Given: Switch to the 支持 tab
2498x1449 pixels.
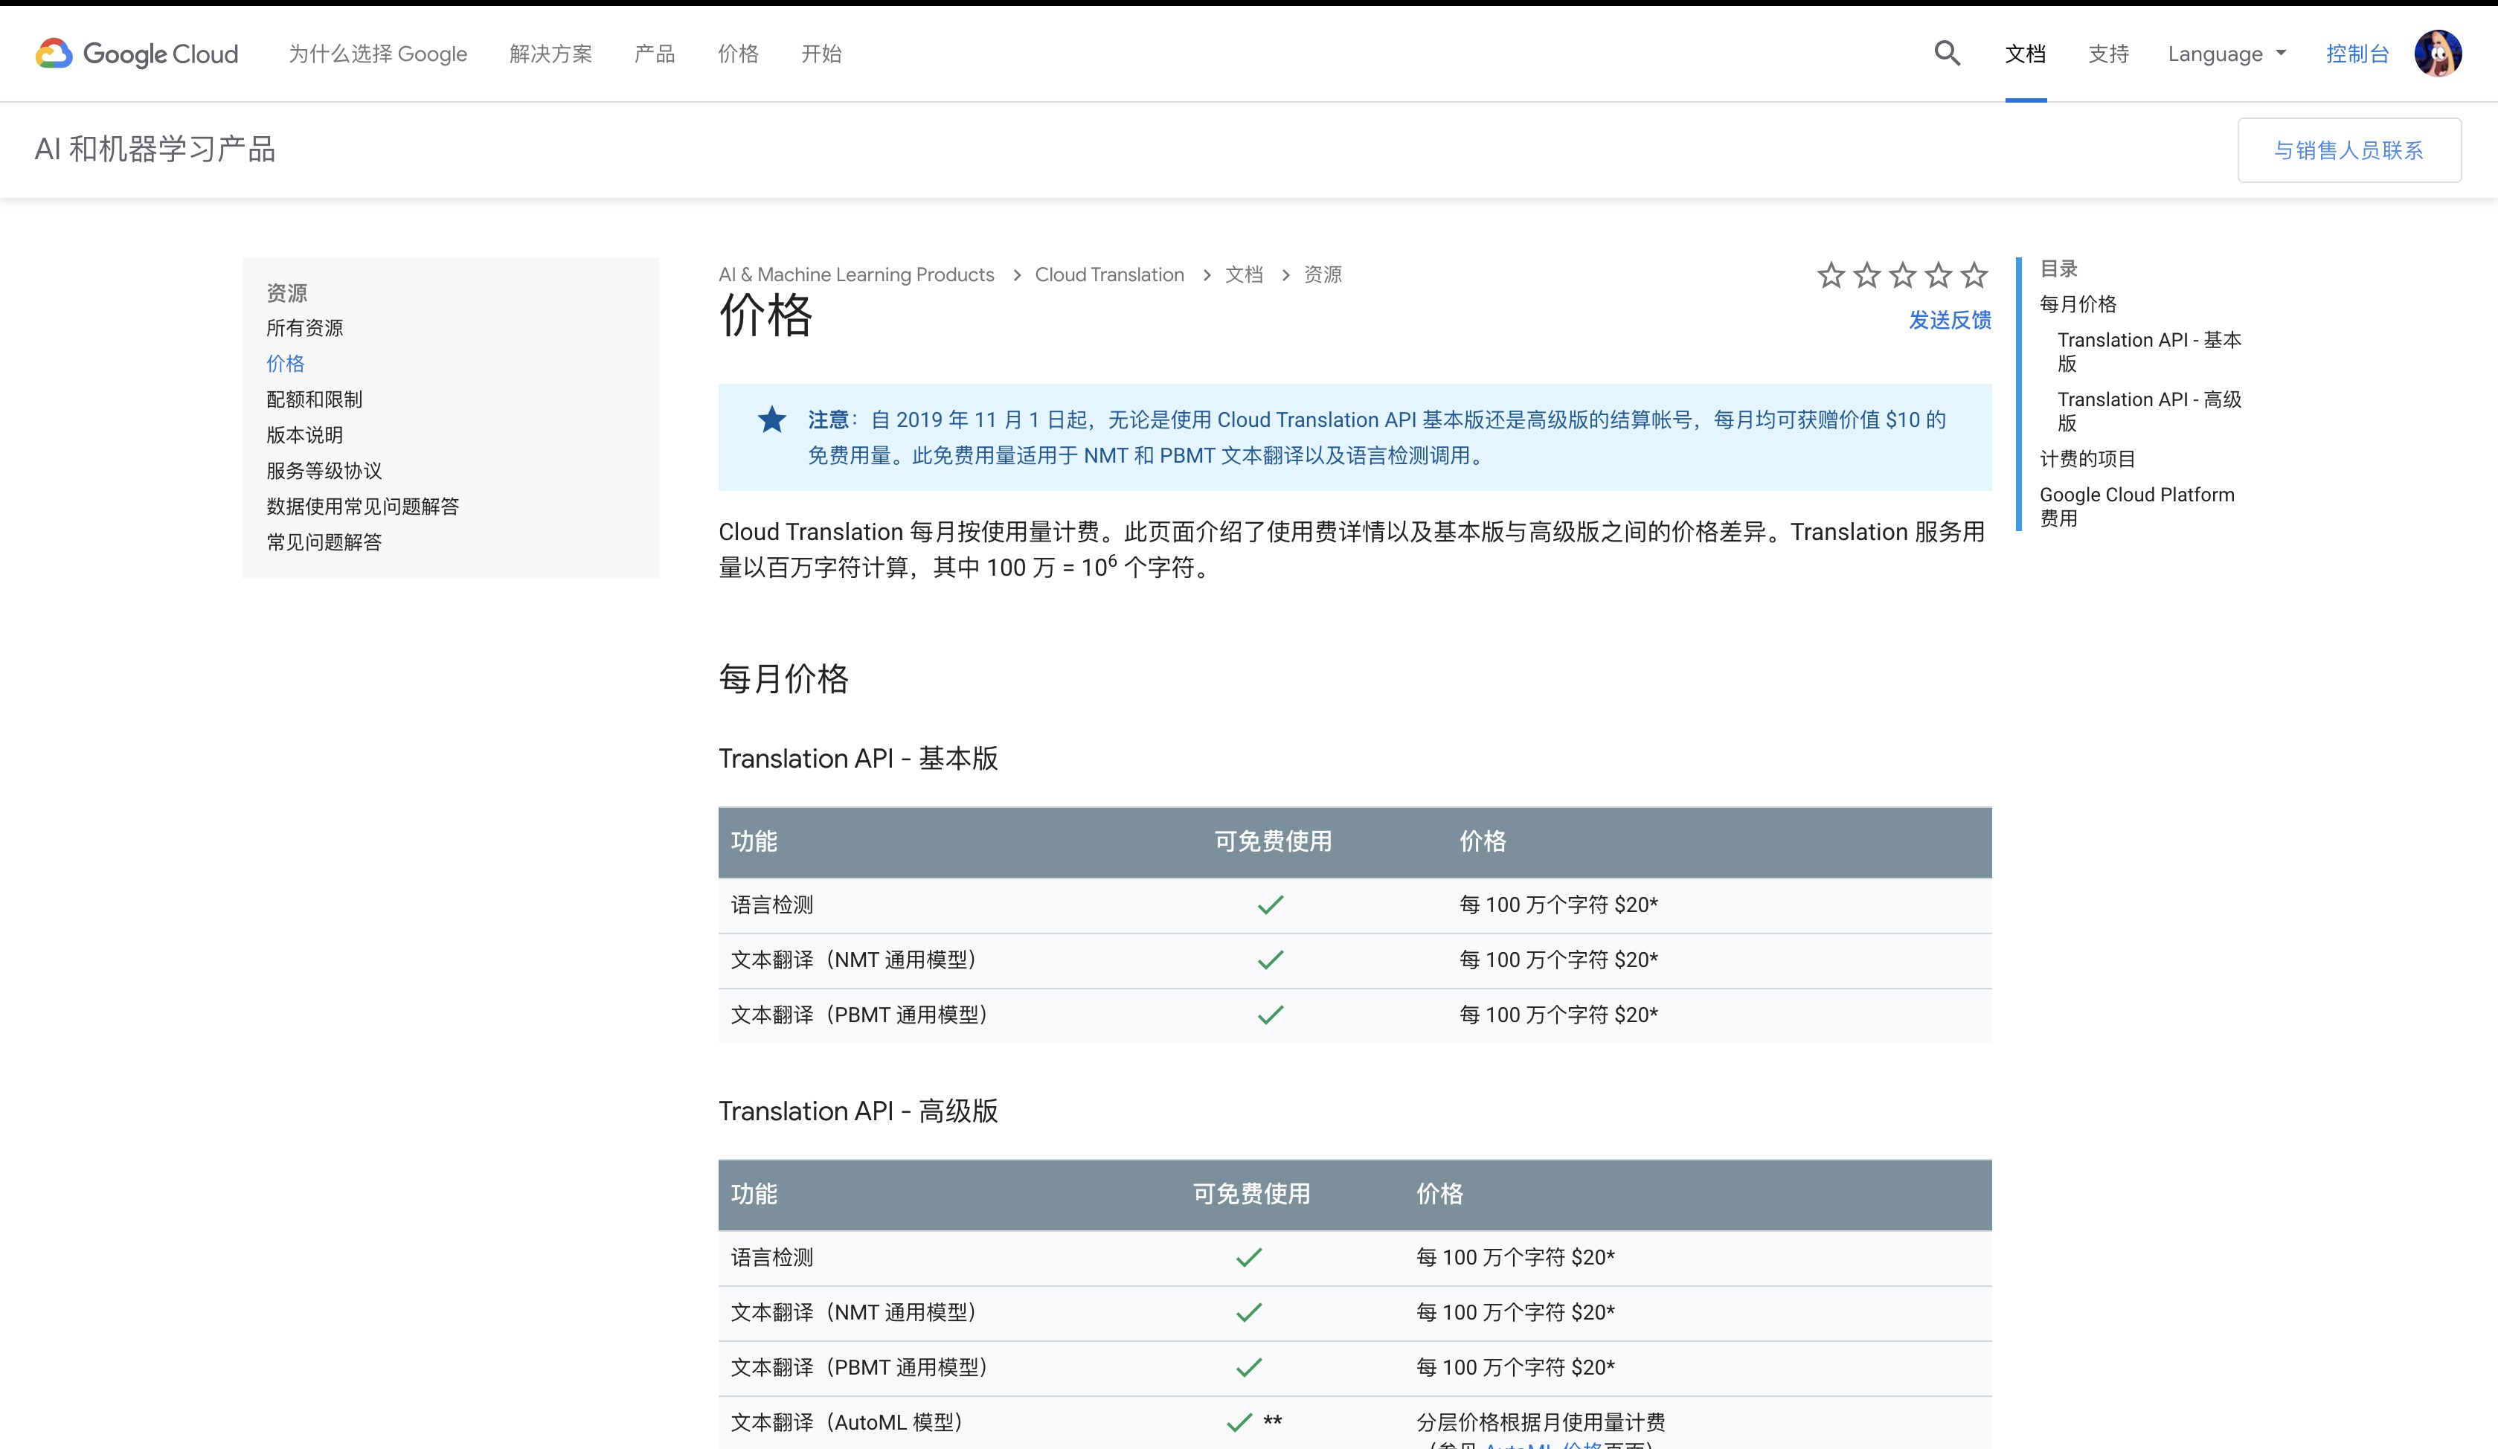Looking at the screenshot, I should [2108, 54].
